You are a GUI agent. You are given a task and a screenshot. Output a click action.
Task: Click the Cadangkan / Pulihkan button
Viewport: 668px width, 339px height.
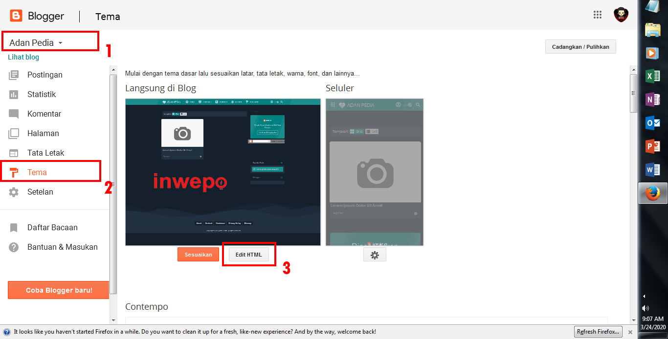coord(580,47)
